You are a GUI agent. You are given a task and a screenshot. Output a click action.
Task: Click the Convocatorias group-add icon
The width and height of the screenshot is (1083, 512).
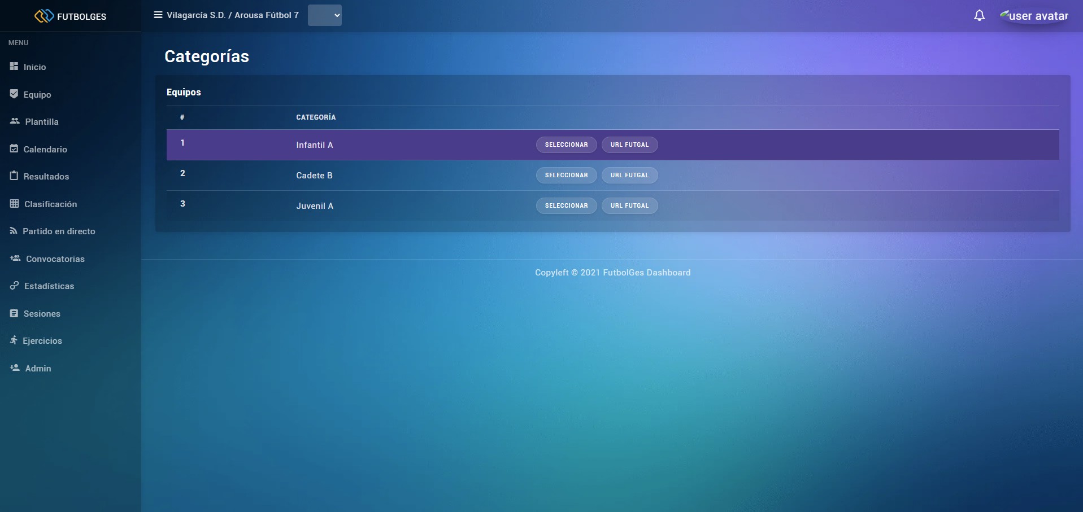pyautogui.click(x=15, y=259)
